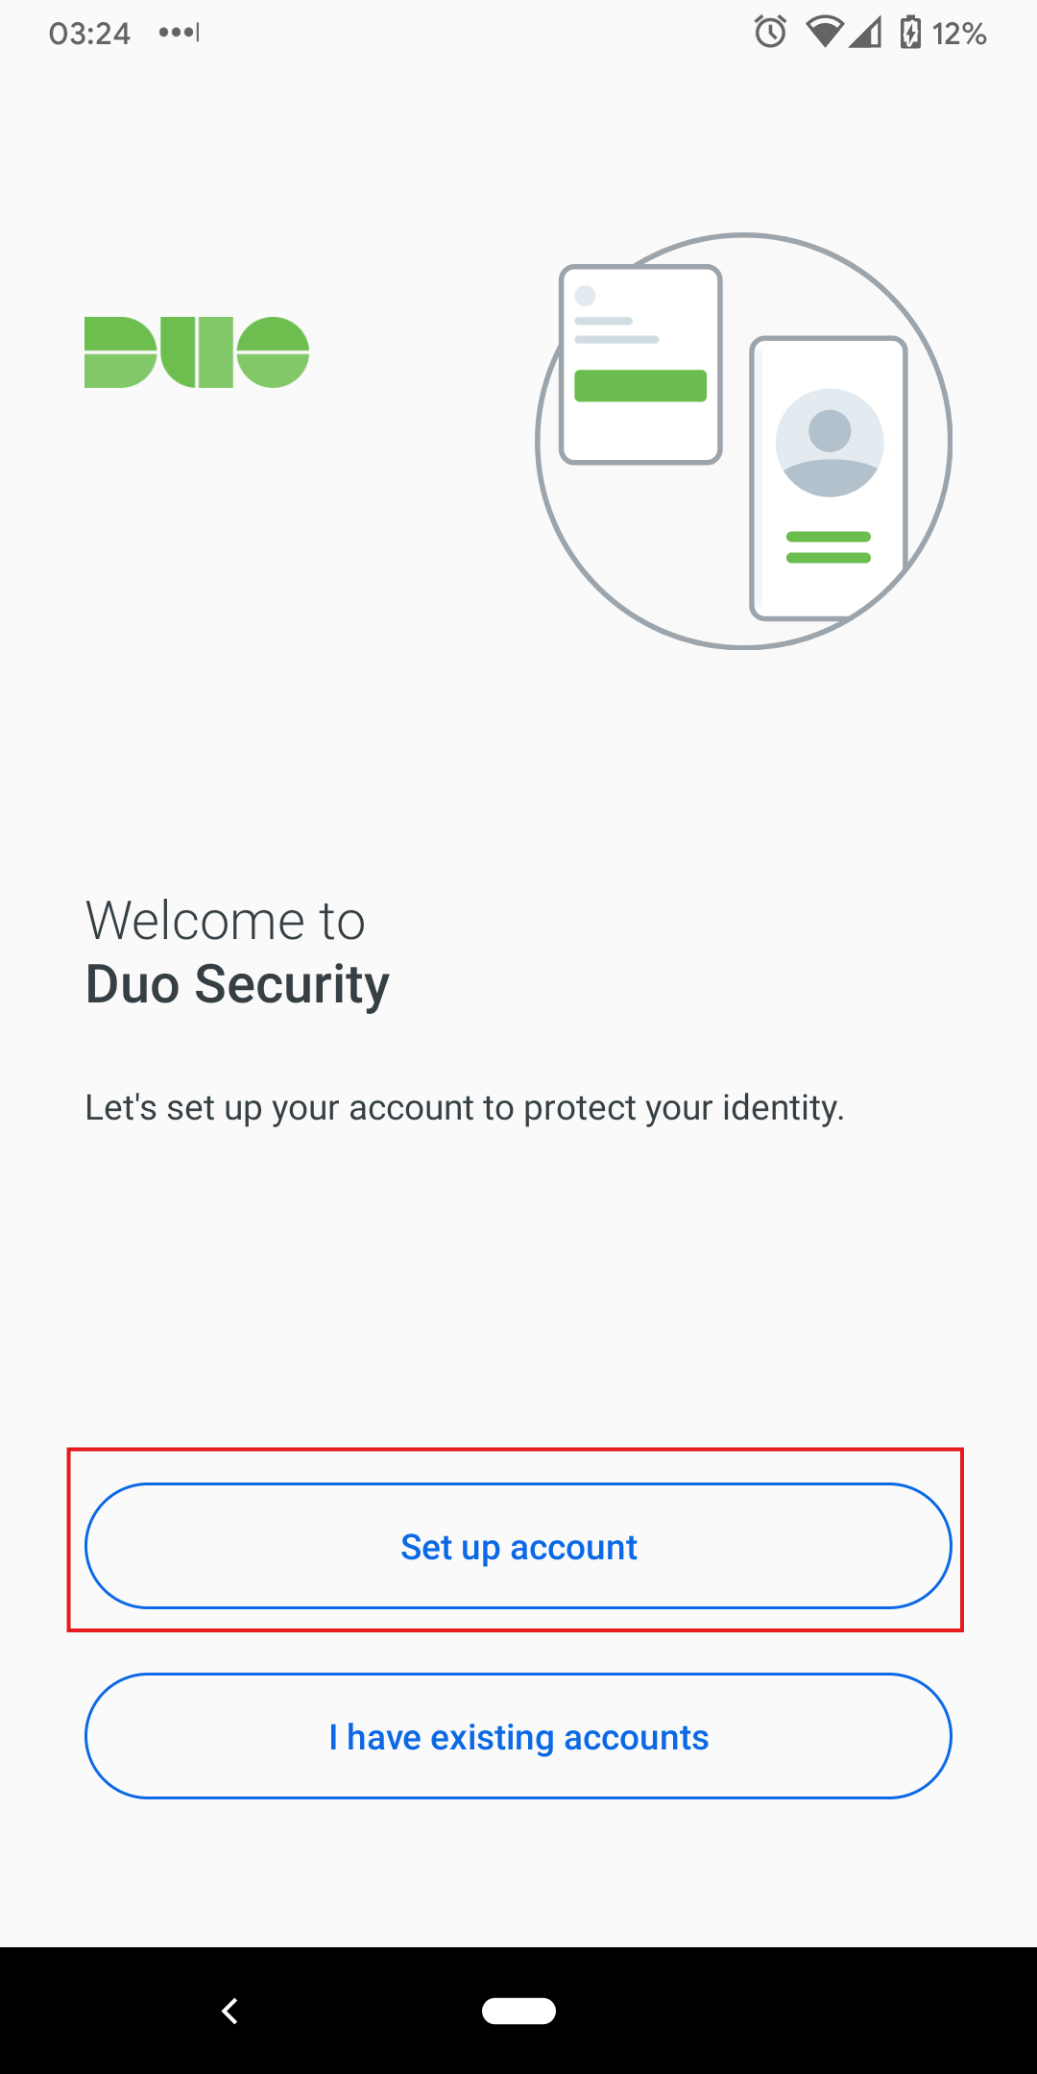Click the small grey circle on card
The height and width of the screenshot is (2074, 1037).
tap(585, 296)
